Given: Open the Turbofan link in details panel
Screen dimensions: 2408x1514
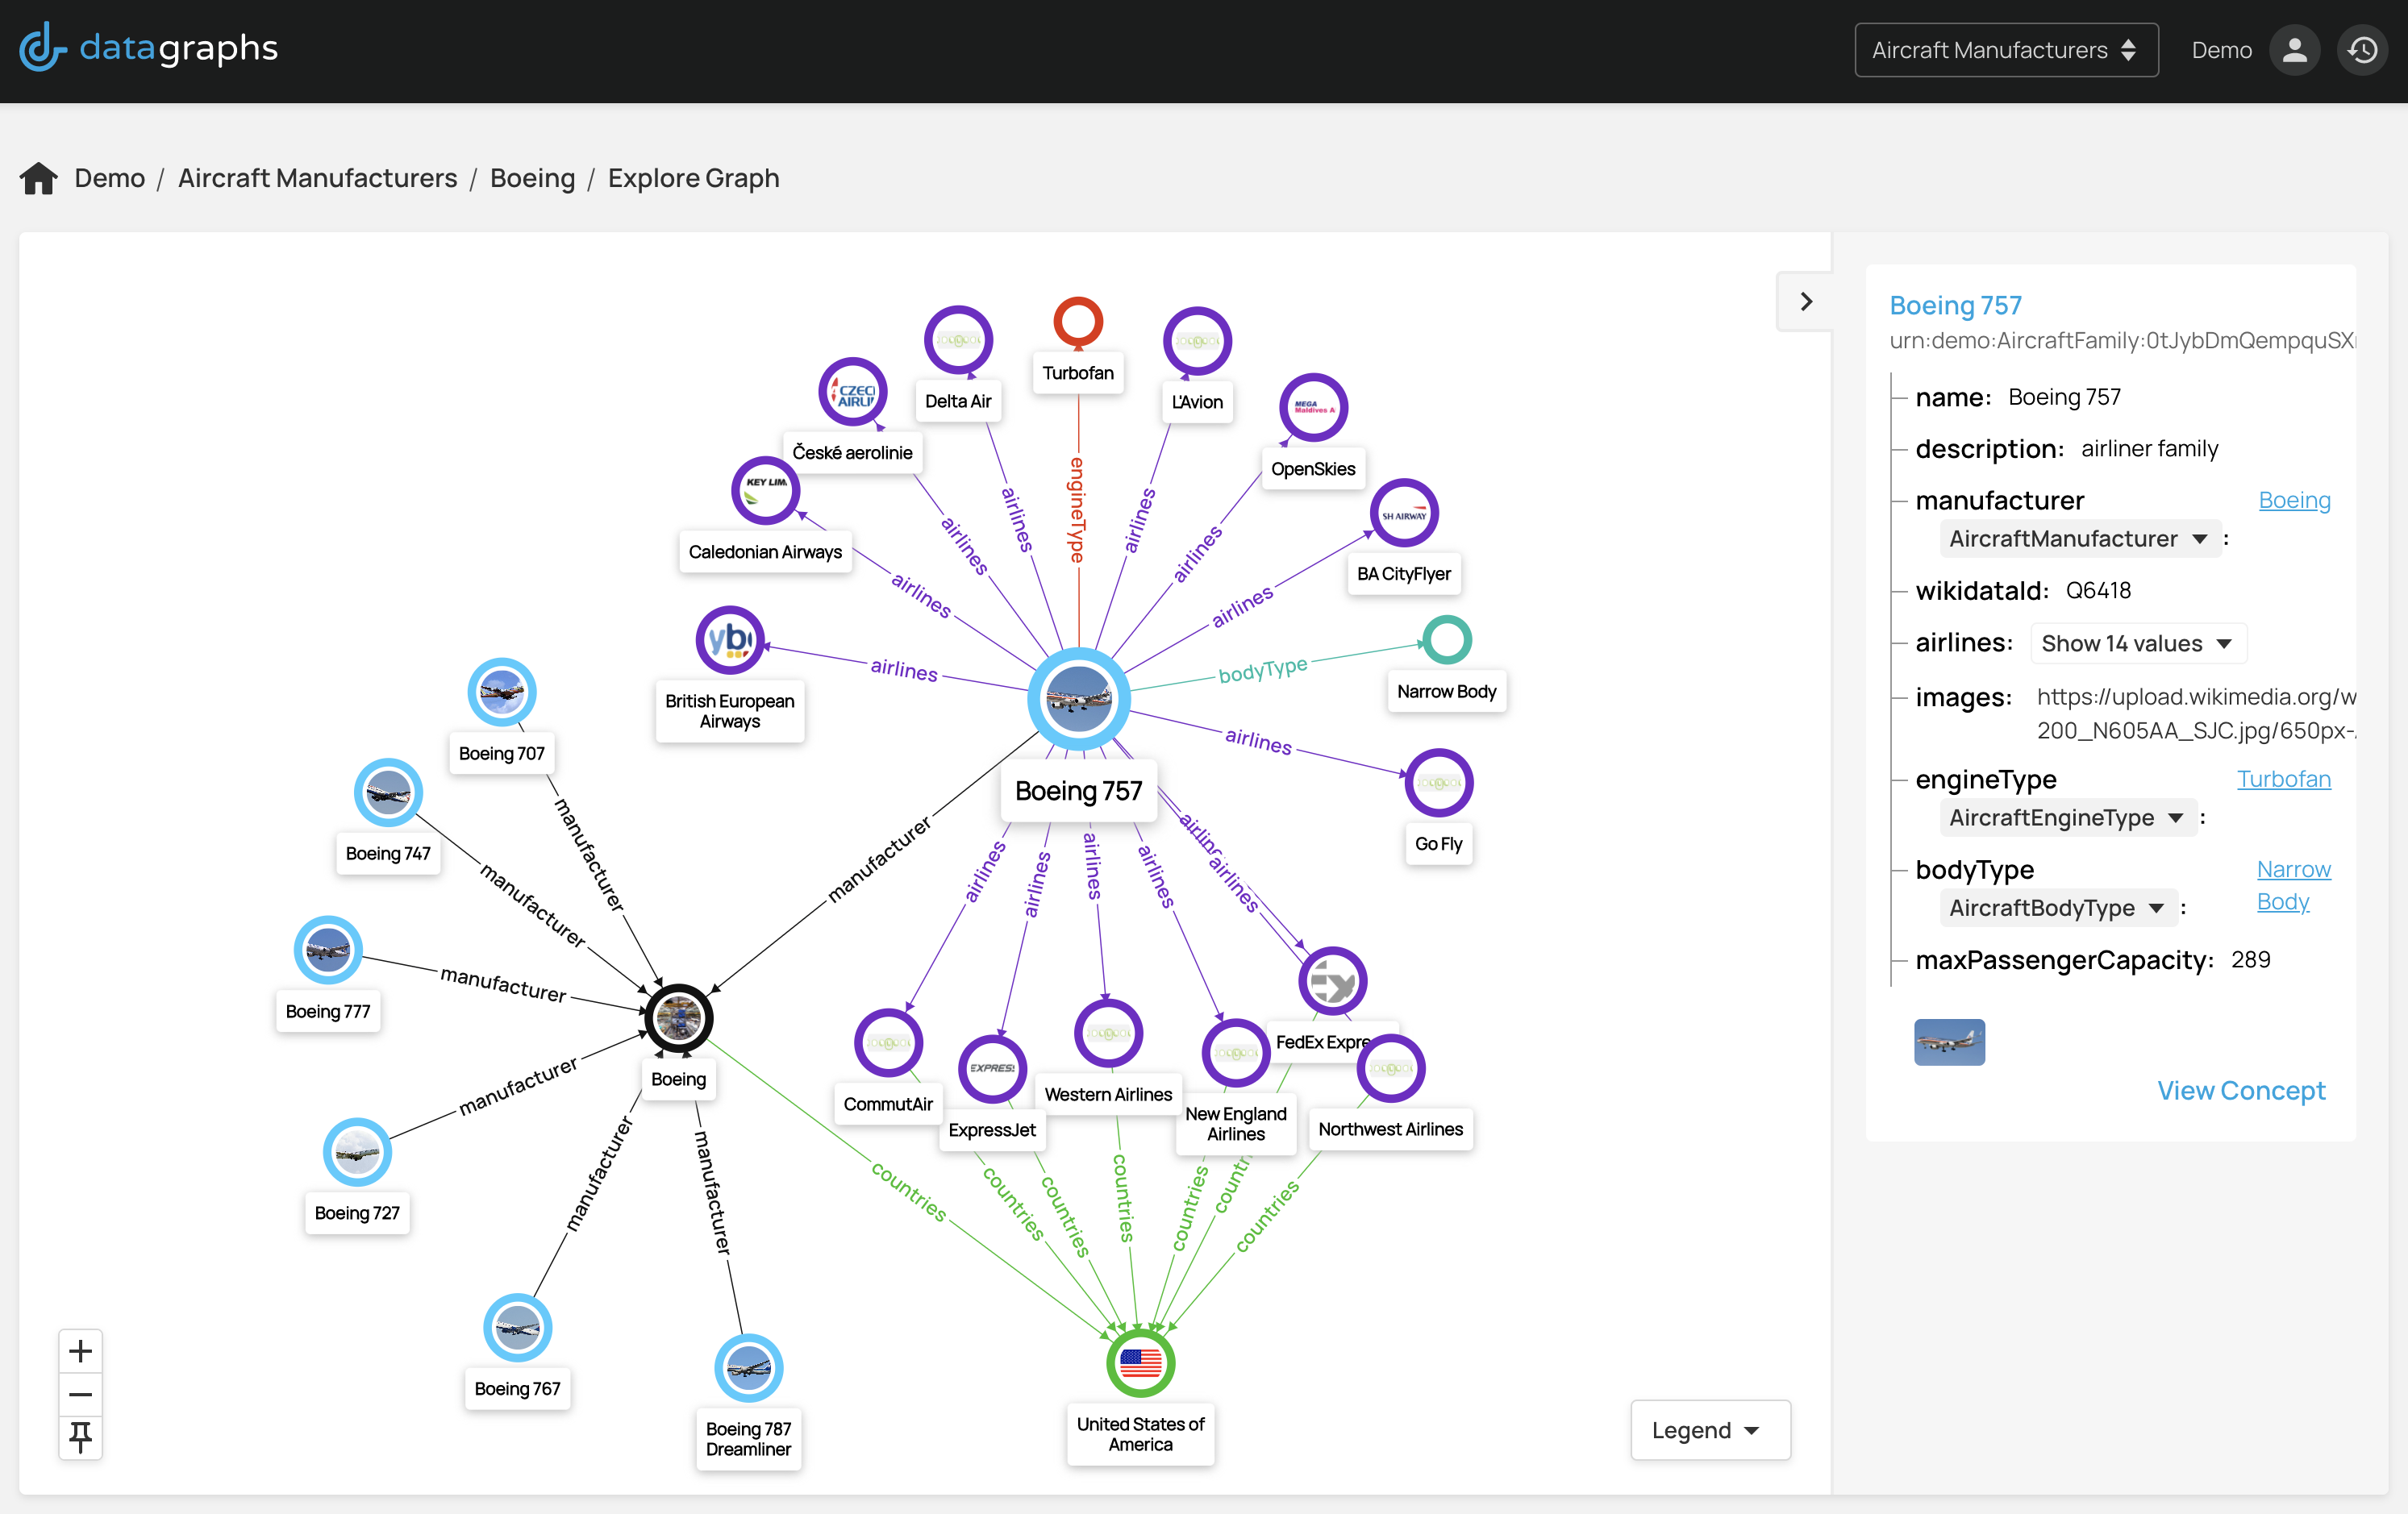Looking at the screenshot, I should 2283,779.
